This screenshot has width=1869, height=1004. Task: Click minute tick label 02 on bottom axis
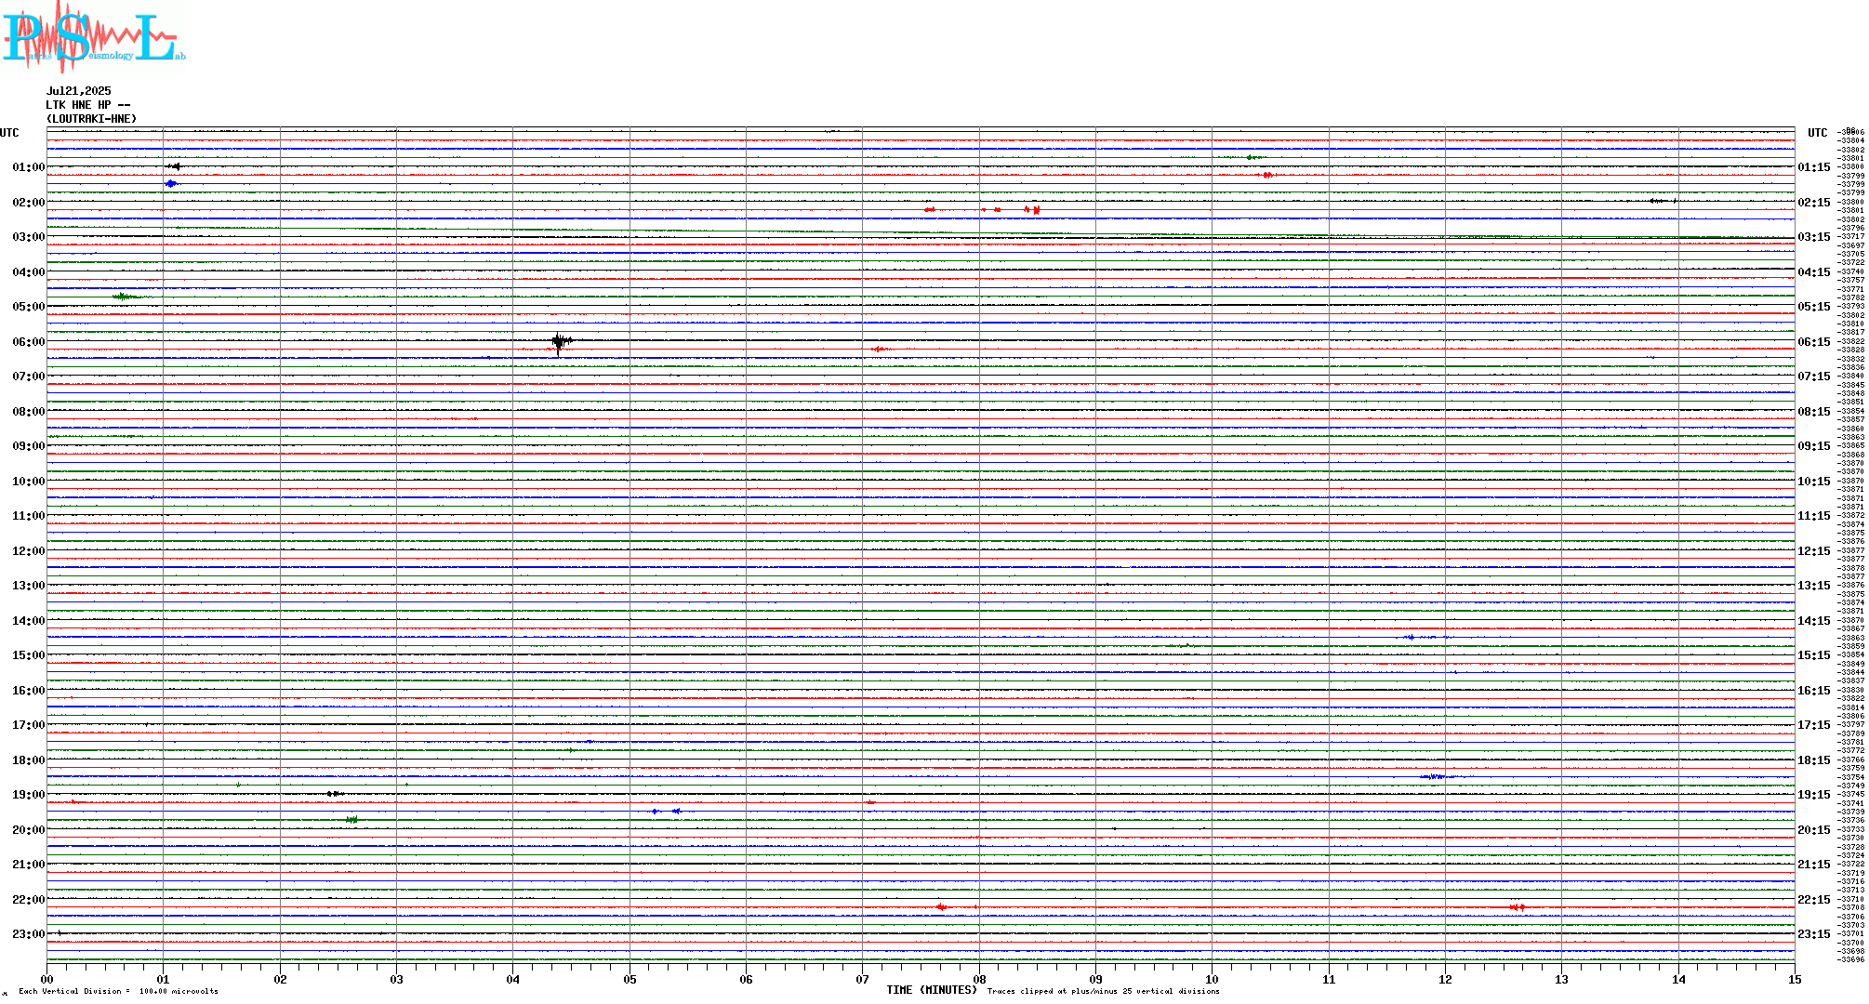tap(280, 979)
